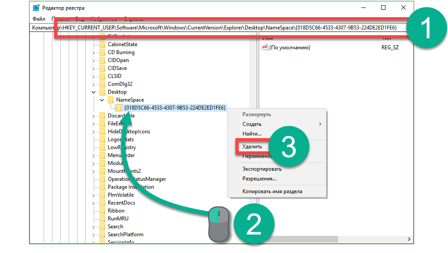Click the string value icon beside (По умолчанию)
Viewport: 448px width, 253px height.
click(265, 48)
